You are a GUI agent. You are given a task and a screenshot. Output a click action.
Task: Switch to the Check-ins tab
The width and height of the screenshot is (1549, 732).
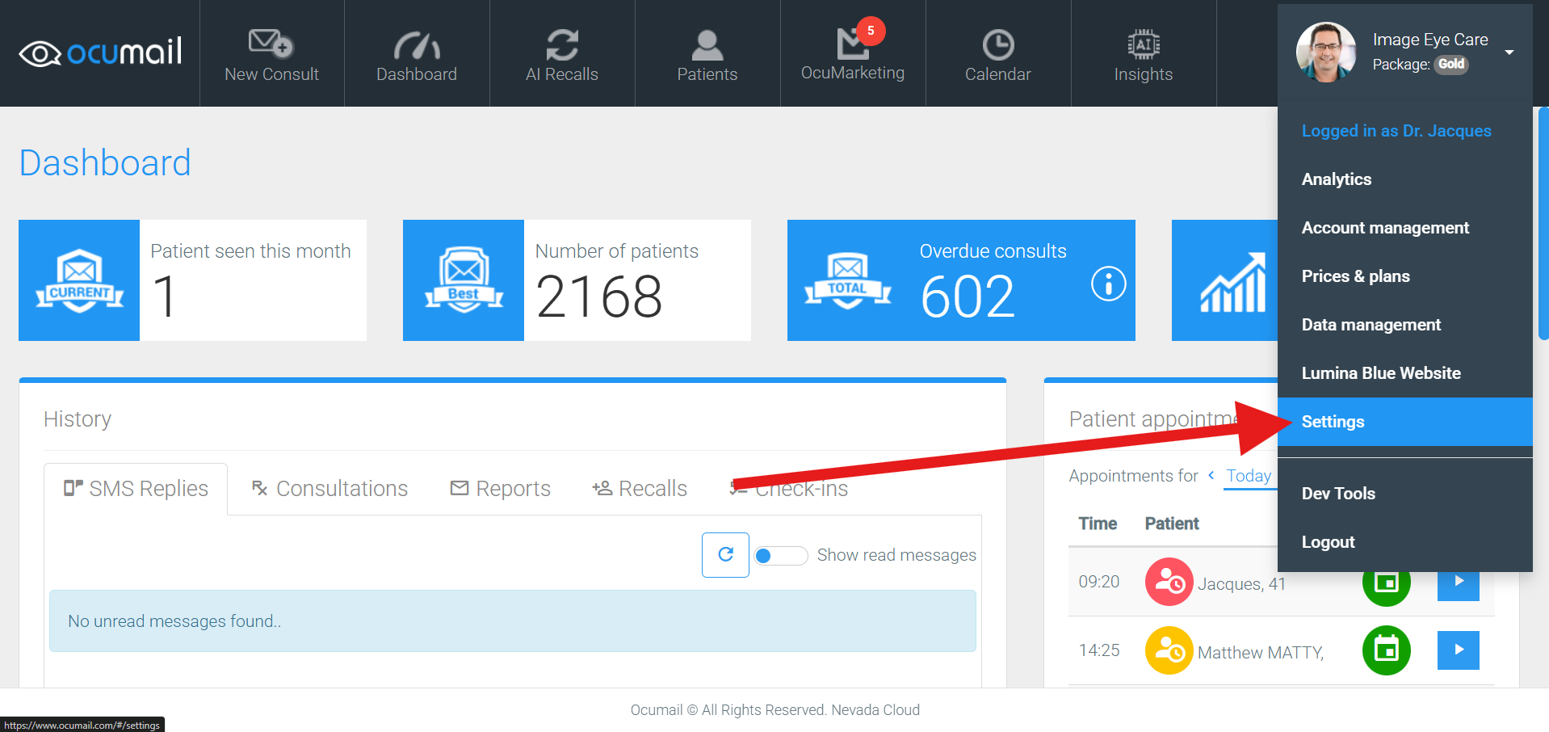tap(789, 489)
